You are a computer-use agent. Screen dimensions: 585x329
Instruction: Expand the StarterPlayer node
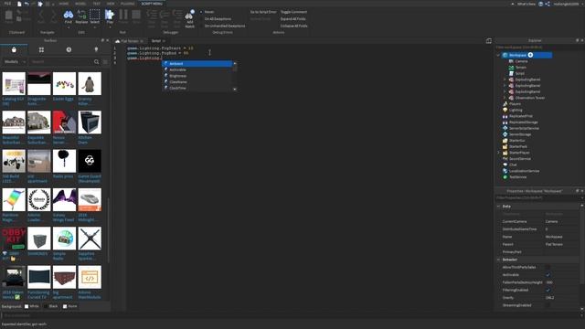coord(498,153)
